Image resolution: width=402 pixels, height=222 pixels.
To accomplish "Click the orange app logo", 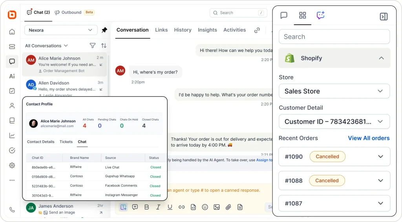I will [x=12, y=15].
